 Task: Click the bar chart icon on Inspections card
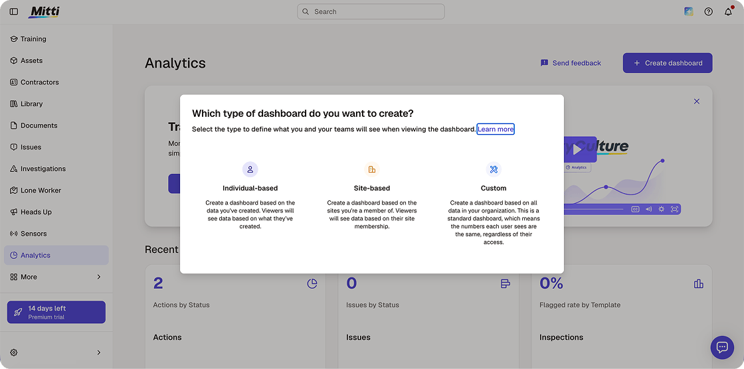[698, 283]
